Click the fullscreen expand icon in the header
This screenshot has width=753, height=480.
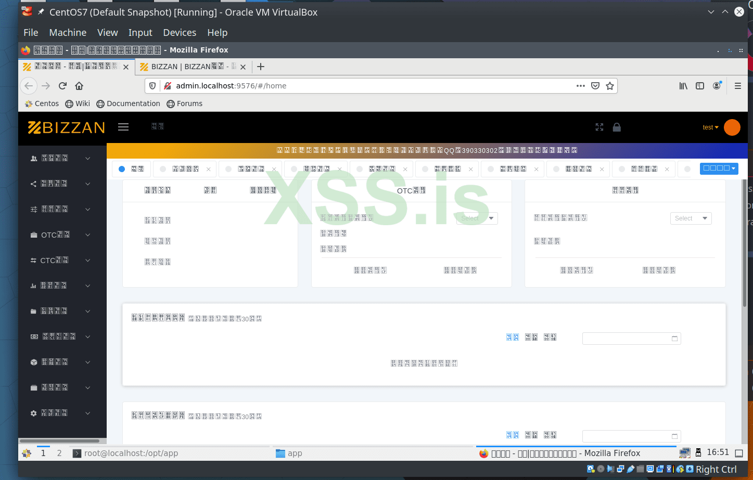599,127
